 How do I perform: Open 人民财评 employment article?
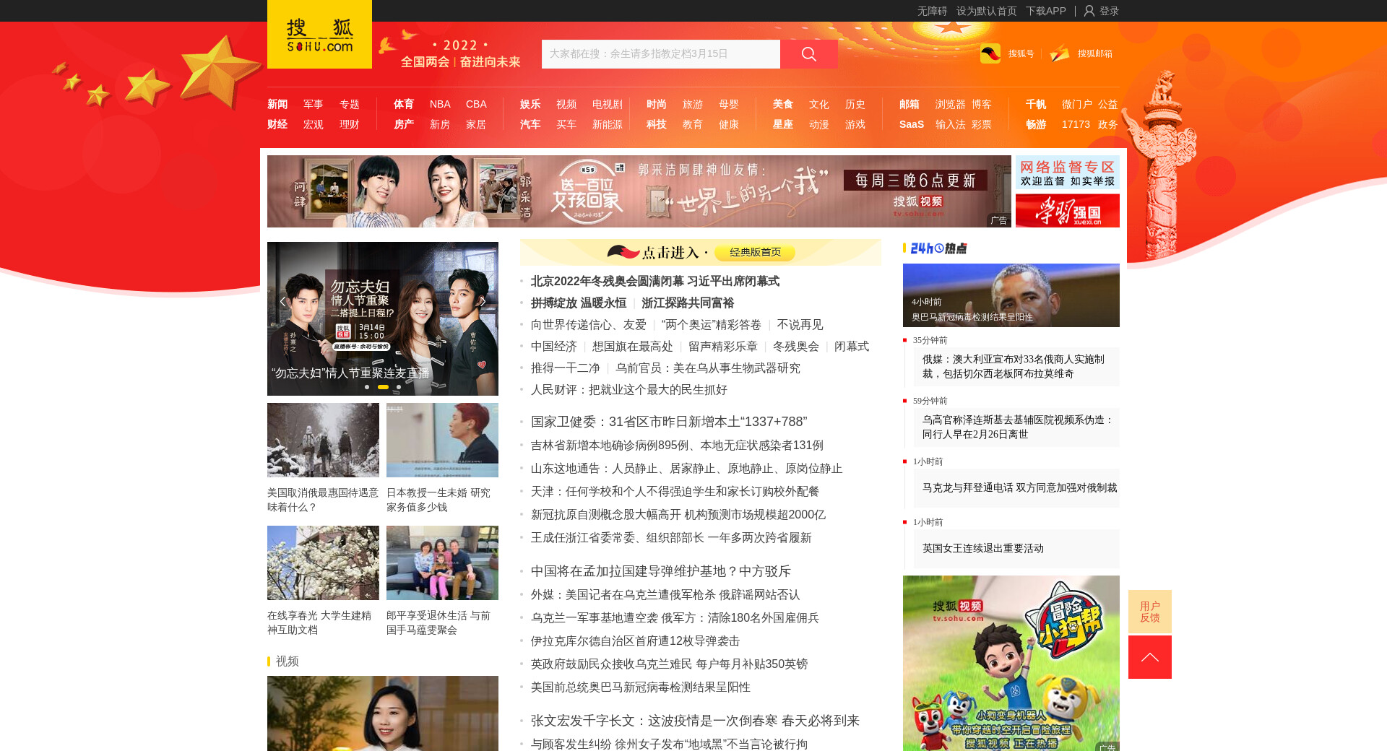pyautogui.click(x=629, y=390)
